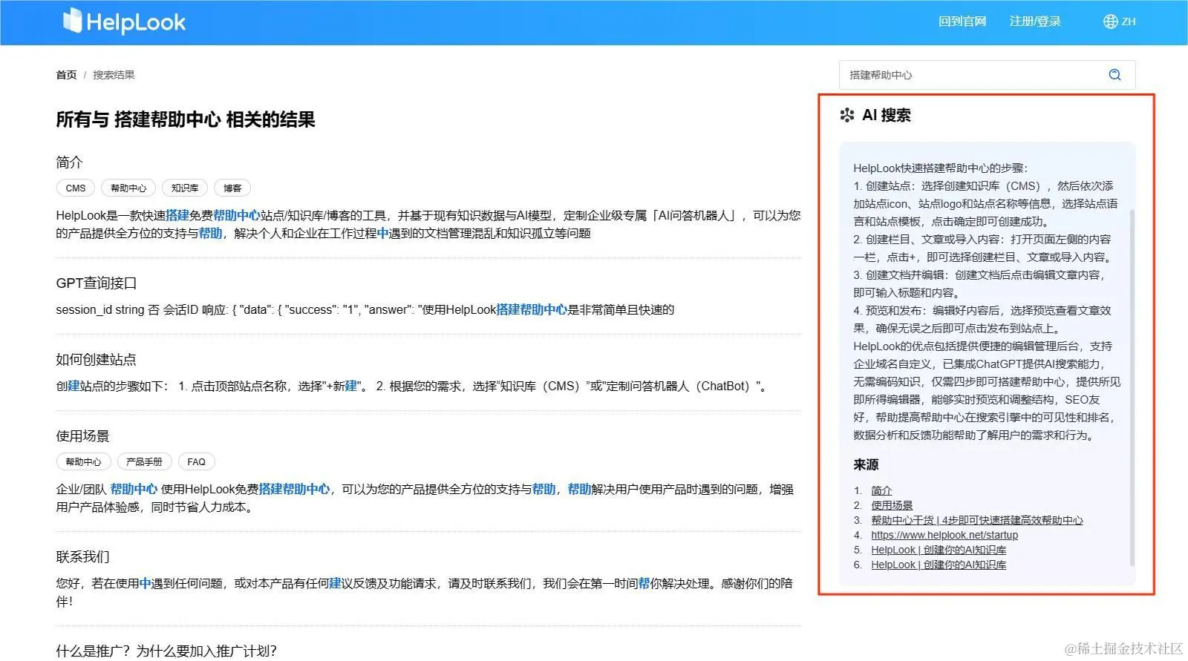Select the 博客 tag

(232, 188)
